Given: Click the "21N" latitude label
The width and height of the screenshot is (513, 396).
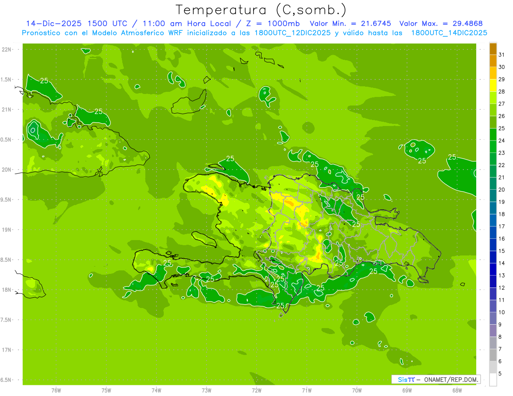Looking at the screenshot, I should pos(6,109).
